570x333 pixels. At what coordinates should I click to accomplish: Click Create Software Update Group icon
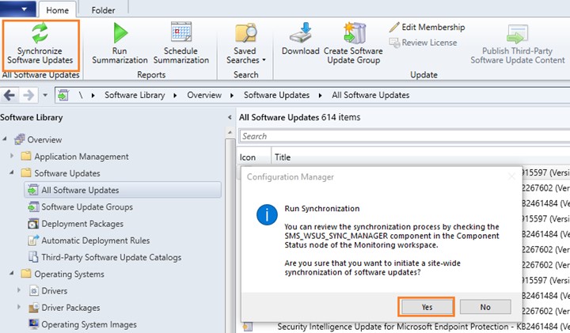354,33
